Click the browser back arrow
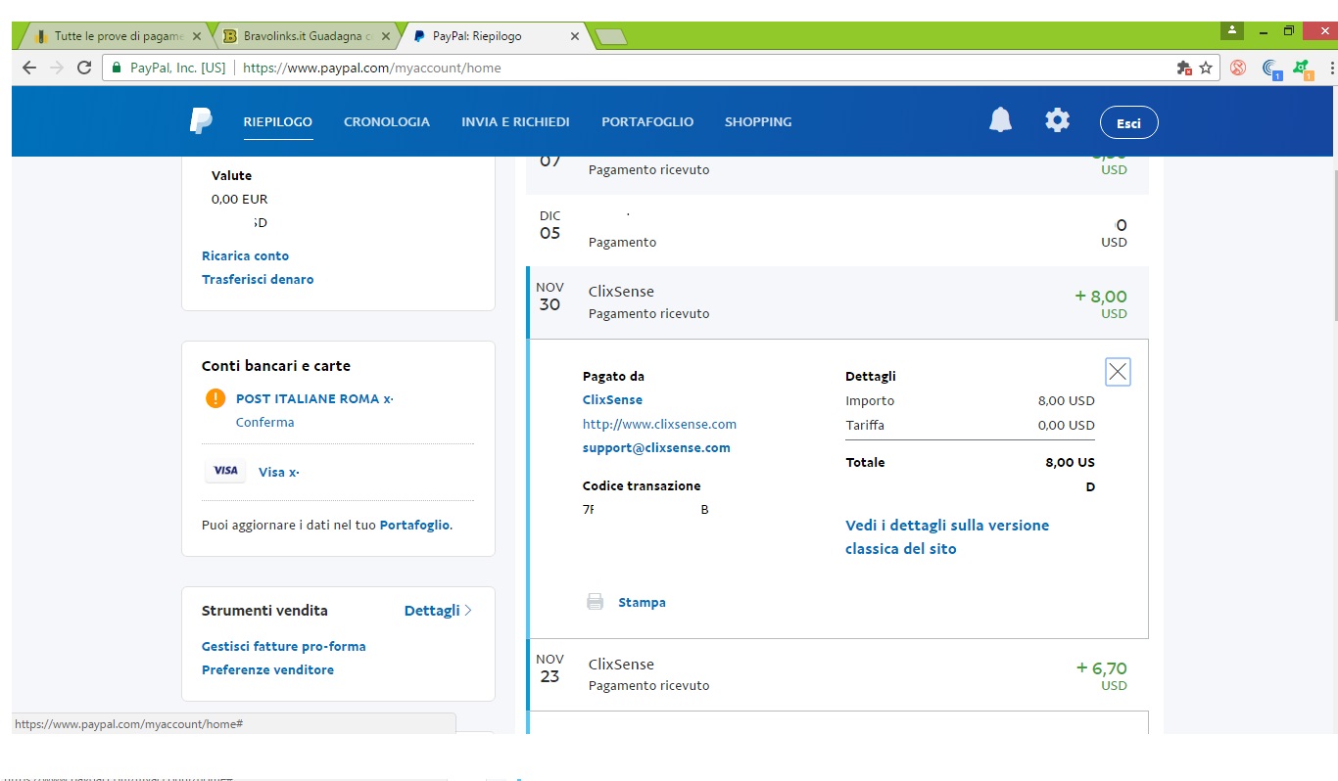The image size is (1338, 781). (x=28, y=68)
